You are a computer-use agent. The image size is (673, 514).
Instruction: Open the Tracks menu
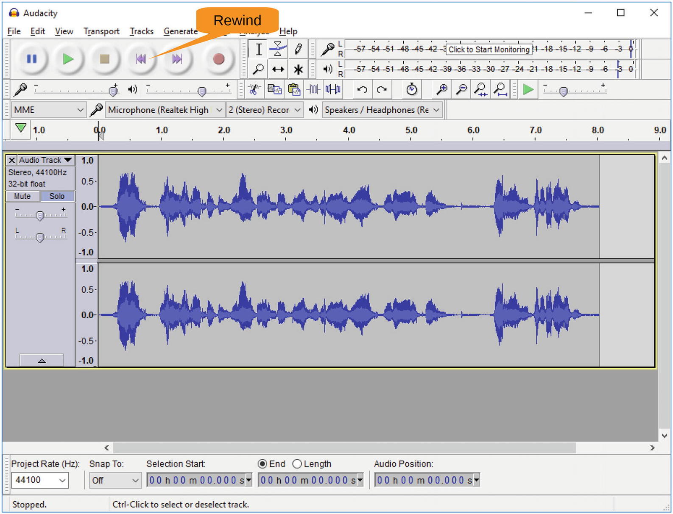click(x=141, y=31)
